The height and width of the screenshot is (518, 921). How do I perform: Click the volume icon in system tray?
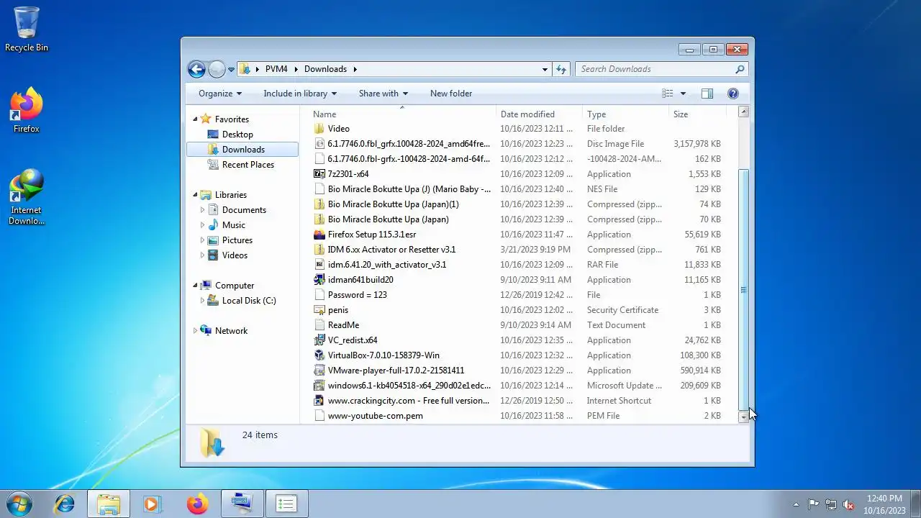pyautogui.click(x=849, y=504)
